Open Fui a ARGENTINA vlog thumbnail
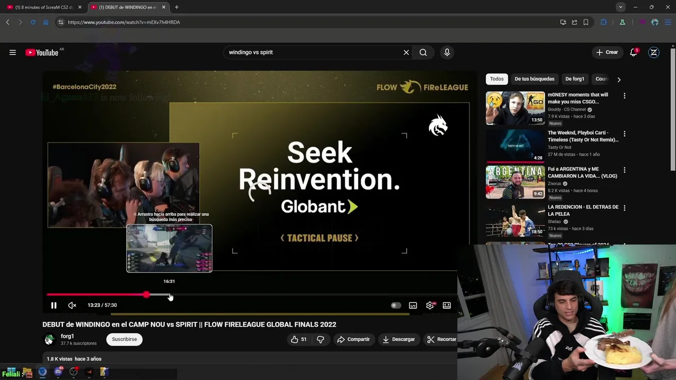This screenshot has width=676, height=380. click(515, 183)
